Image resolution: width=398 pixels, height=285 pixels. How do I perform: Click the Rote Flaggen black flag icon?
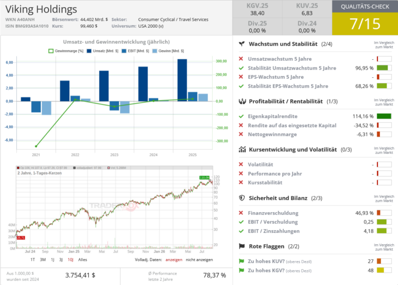coord(242,246)
